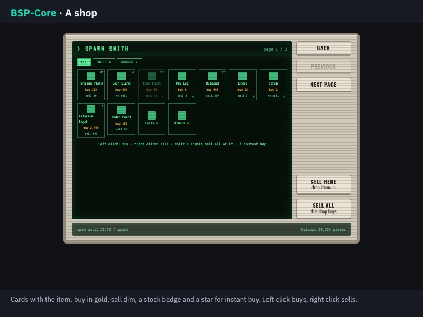Open the Tools category card icon
Viewport: 423px width, 317px height.
152,115
